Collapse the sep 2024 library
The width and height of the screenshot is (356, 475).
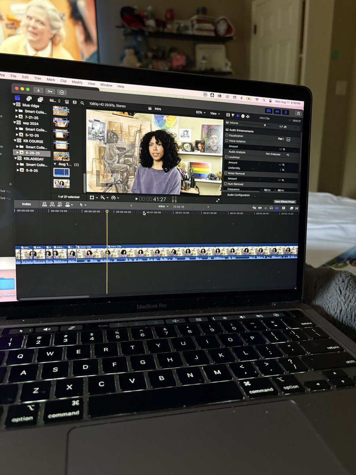coord(15,123)
